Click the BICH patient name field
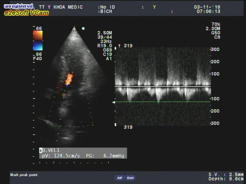246x184 pixels. tap(105, 11)
